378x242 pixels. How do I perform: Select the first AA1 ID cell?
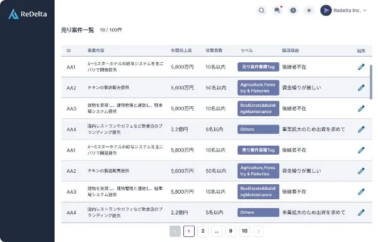(71, 67)
